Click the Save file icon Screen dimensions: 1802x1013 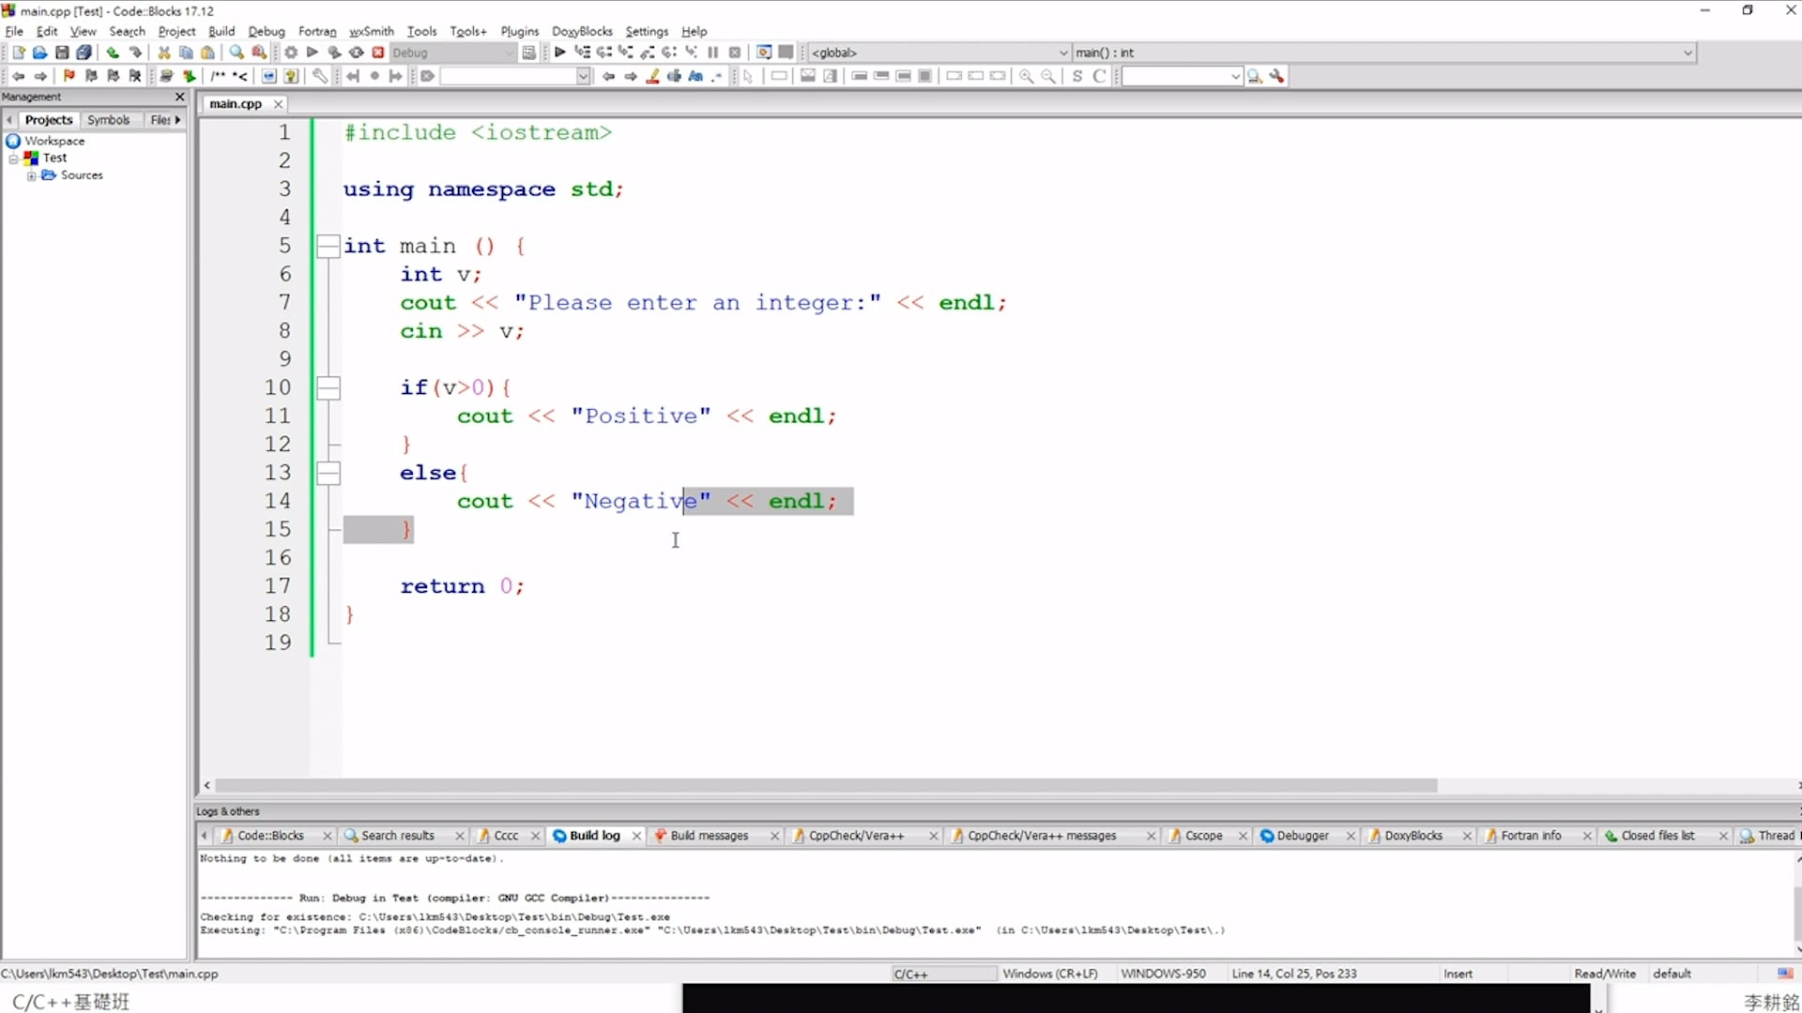(62, 53)
